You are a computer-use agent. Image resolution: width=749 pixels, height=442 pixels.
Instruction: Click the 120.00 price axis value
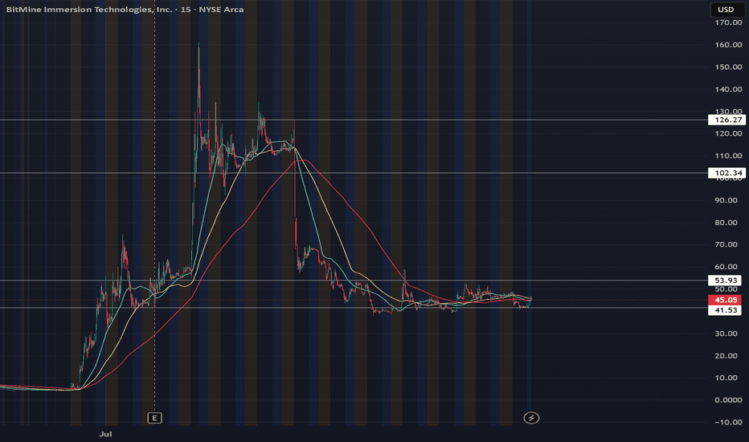(x=728, y=133)
